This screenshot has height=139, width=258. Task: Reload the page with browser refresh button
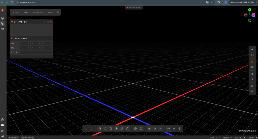coord(12,2)
